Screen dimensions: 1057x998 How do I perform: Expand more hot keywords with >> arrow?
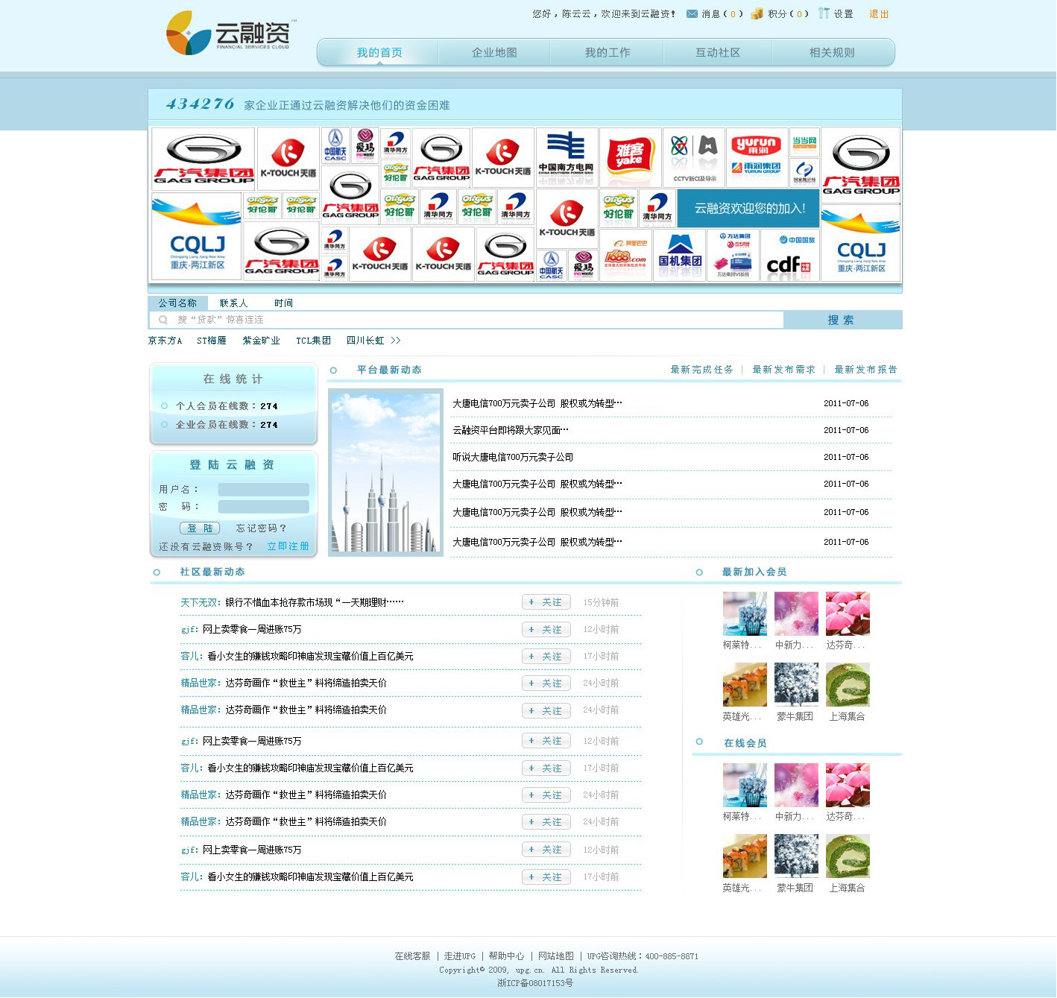[396, 341]
